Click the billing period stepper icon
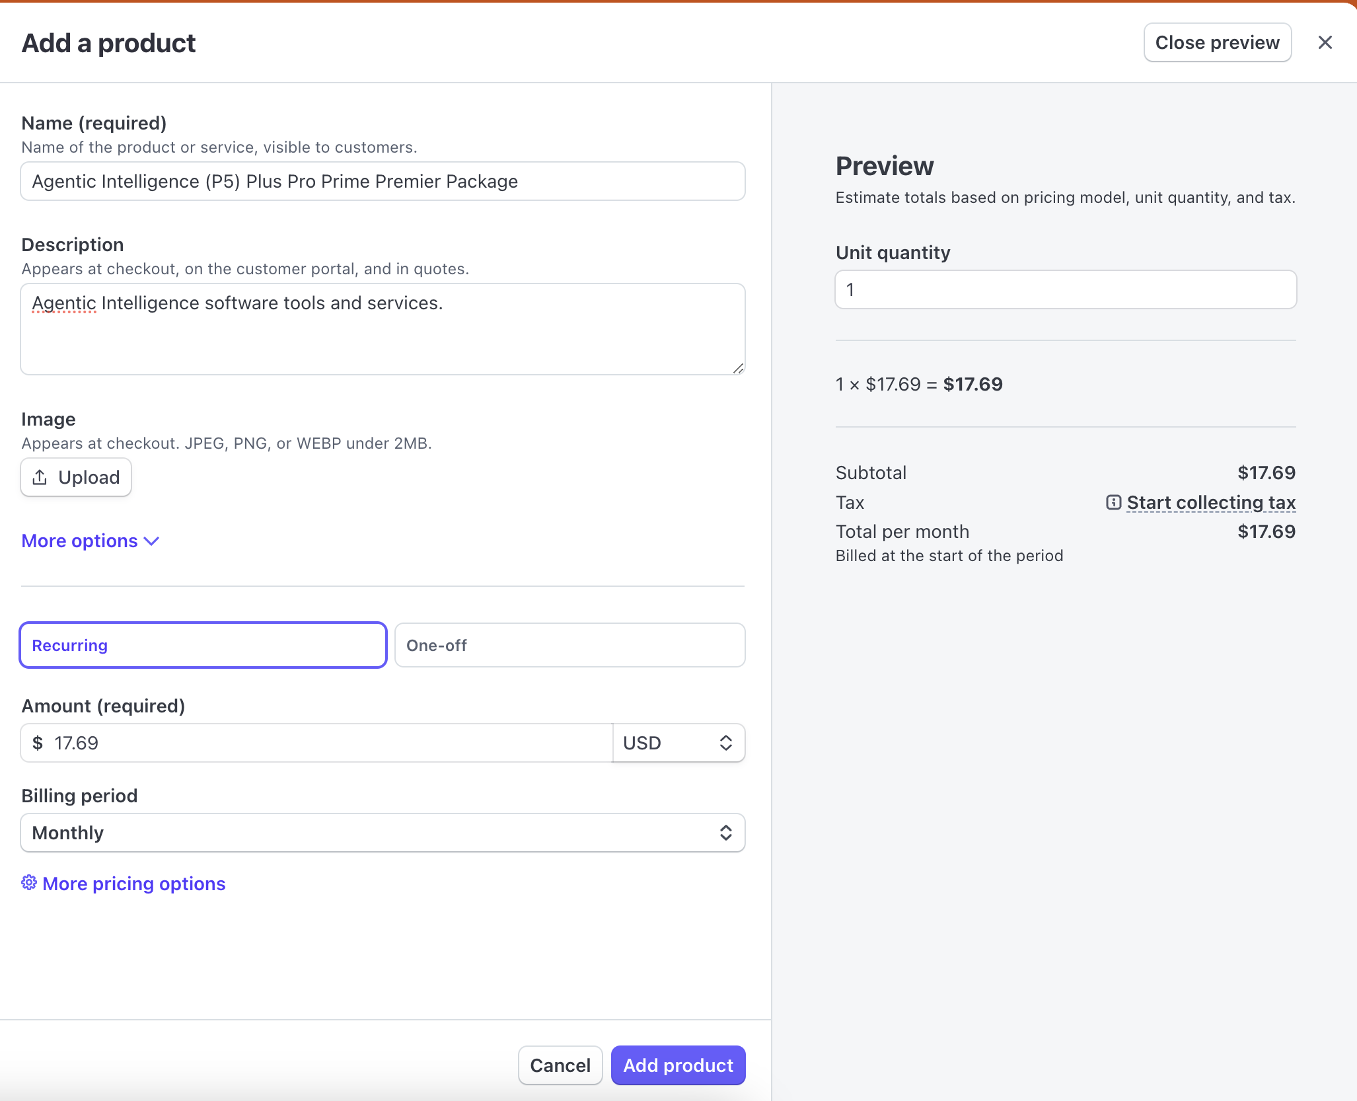The height and width of the screenshot is (1101, 1357). pos(725,831)
